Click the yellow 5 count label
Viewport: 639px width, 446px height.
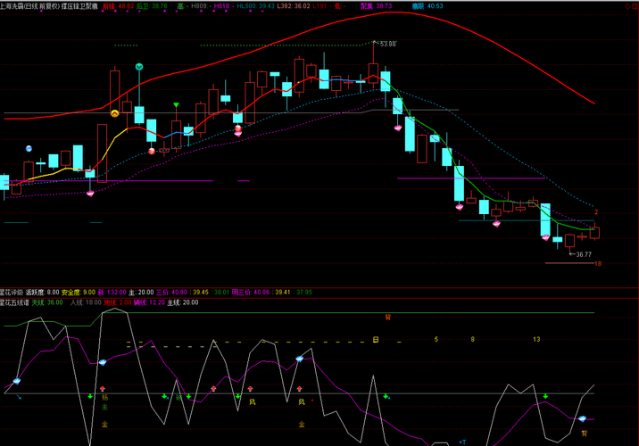click(x=436, y=339)
